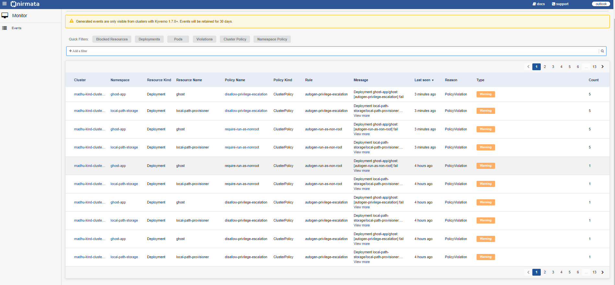Screen dimensions: 615x285
Task: Select page 2 in bottom pagination
Action: point(545,272)
